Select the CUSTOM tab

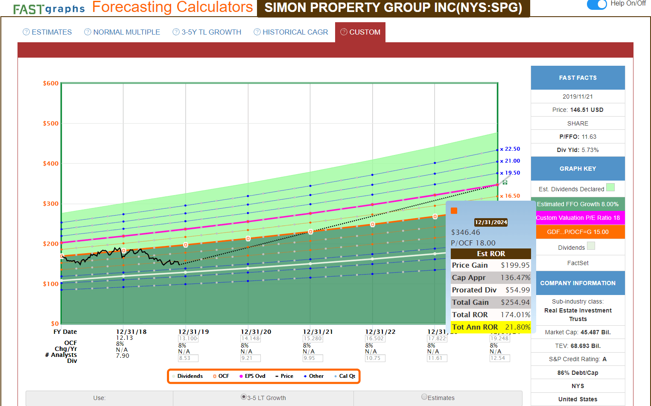coord(360,32)
